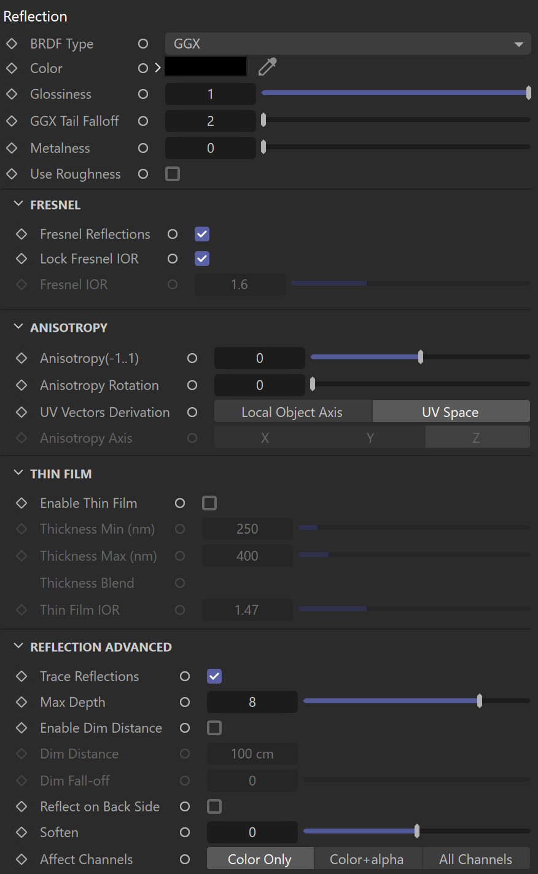Pick reflection color with the eyedropper icon

(268, 67)
